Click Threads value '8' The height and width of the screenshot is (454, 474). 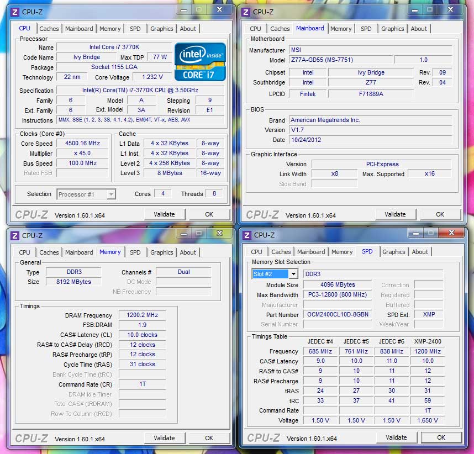point(214,193)
